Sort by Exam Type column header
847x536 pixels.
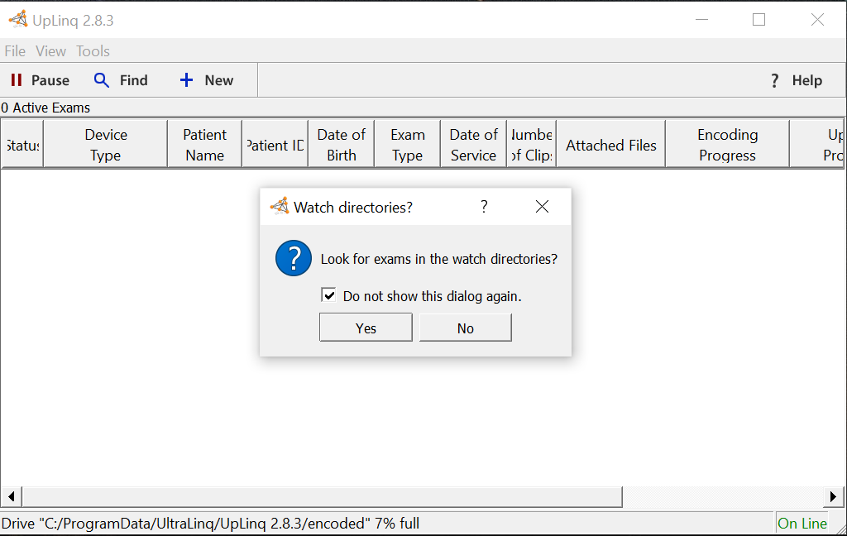[x=408, y=145]
